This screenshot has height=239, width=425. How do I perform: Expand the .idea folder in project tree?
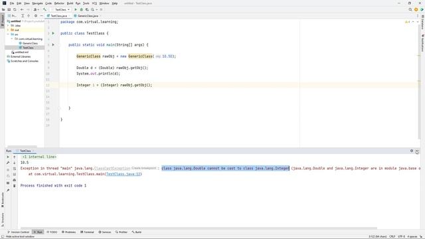coord(8,25)
